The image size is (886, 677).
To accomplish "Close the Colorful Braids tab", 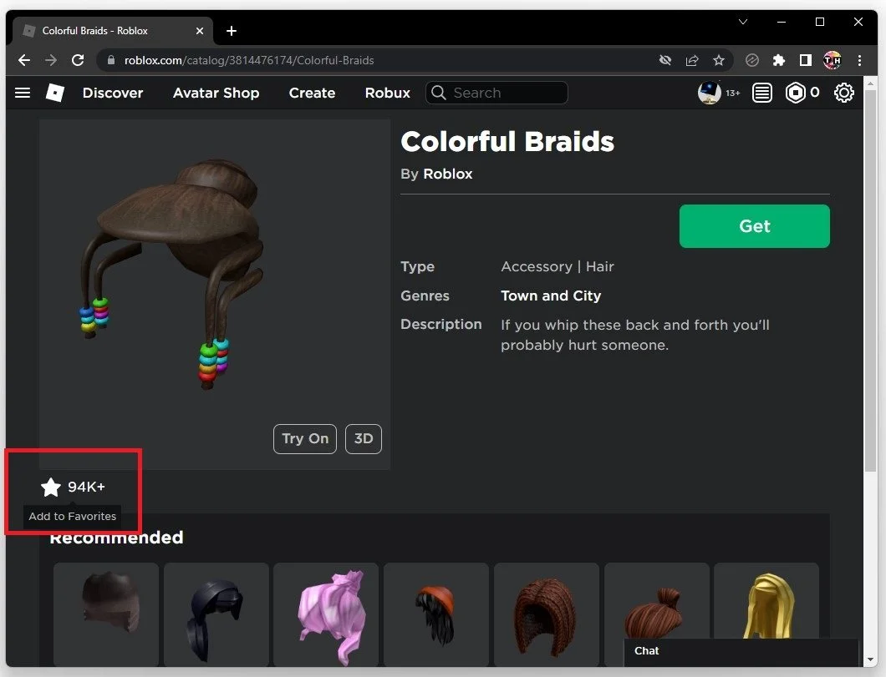I will (x=200, y=31).
